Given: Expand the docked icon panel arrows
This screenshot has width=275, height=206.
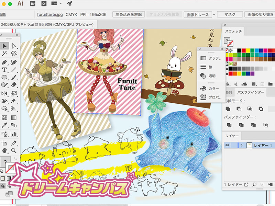Looking at the screenshot, I should point(222,49).
